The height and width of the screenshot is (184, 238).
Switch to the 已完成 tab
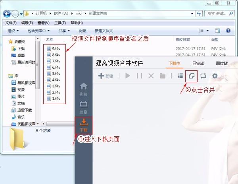click(x=198, y=63)
